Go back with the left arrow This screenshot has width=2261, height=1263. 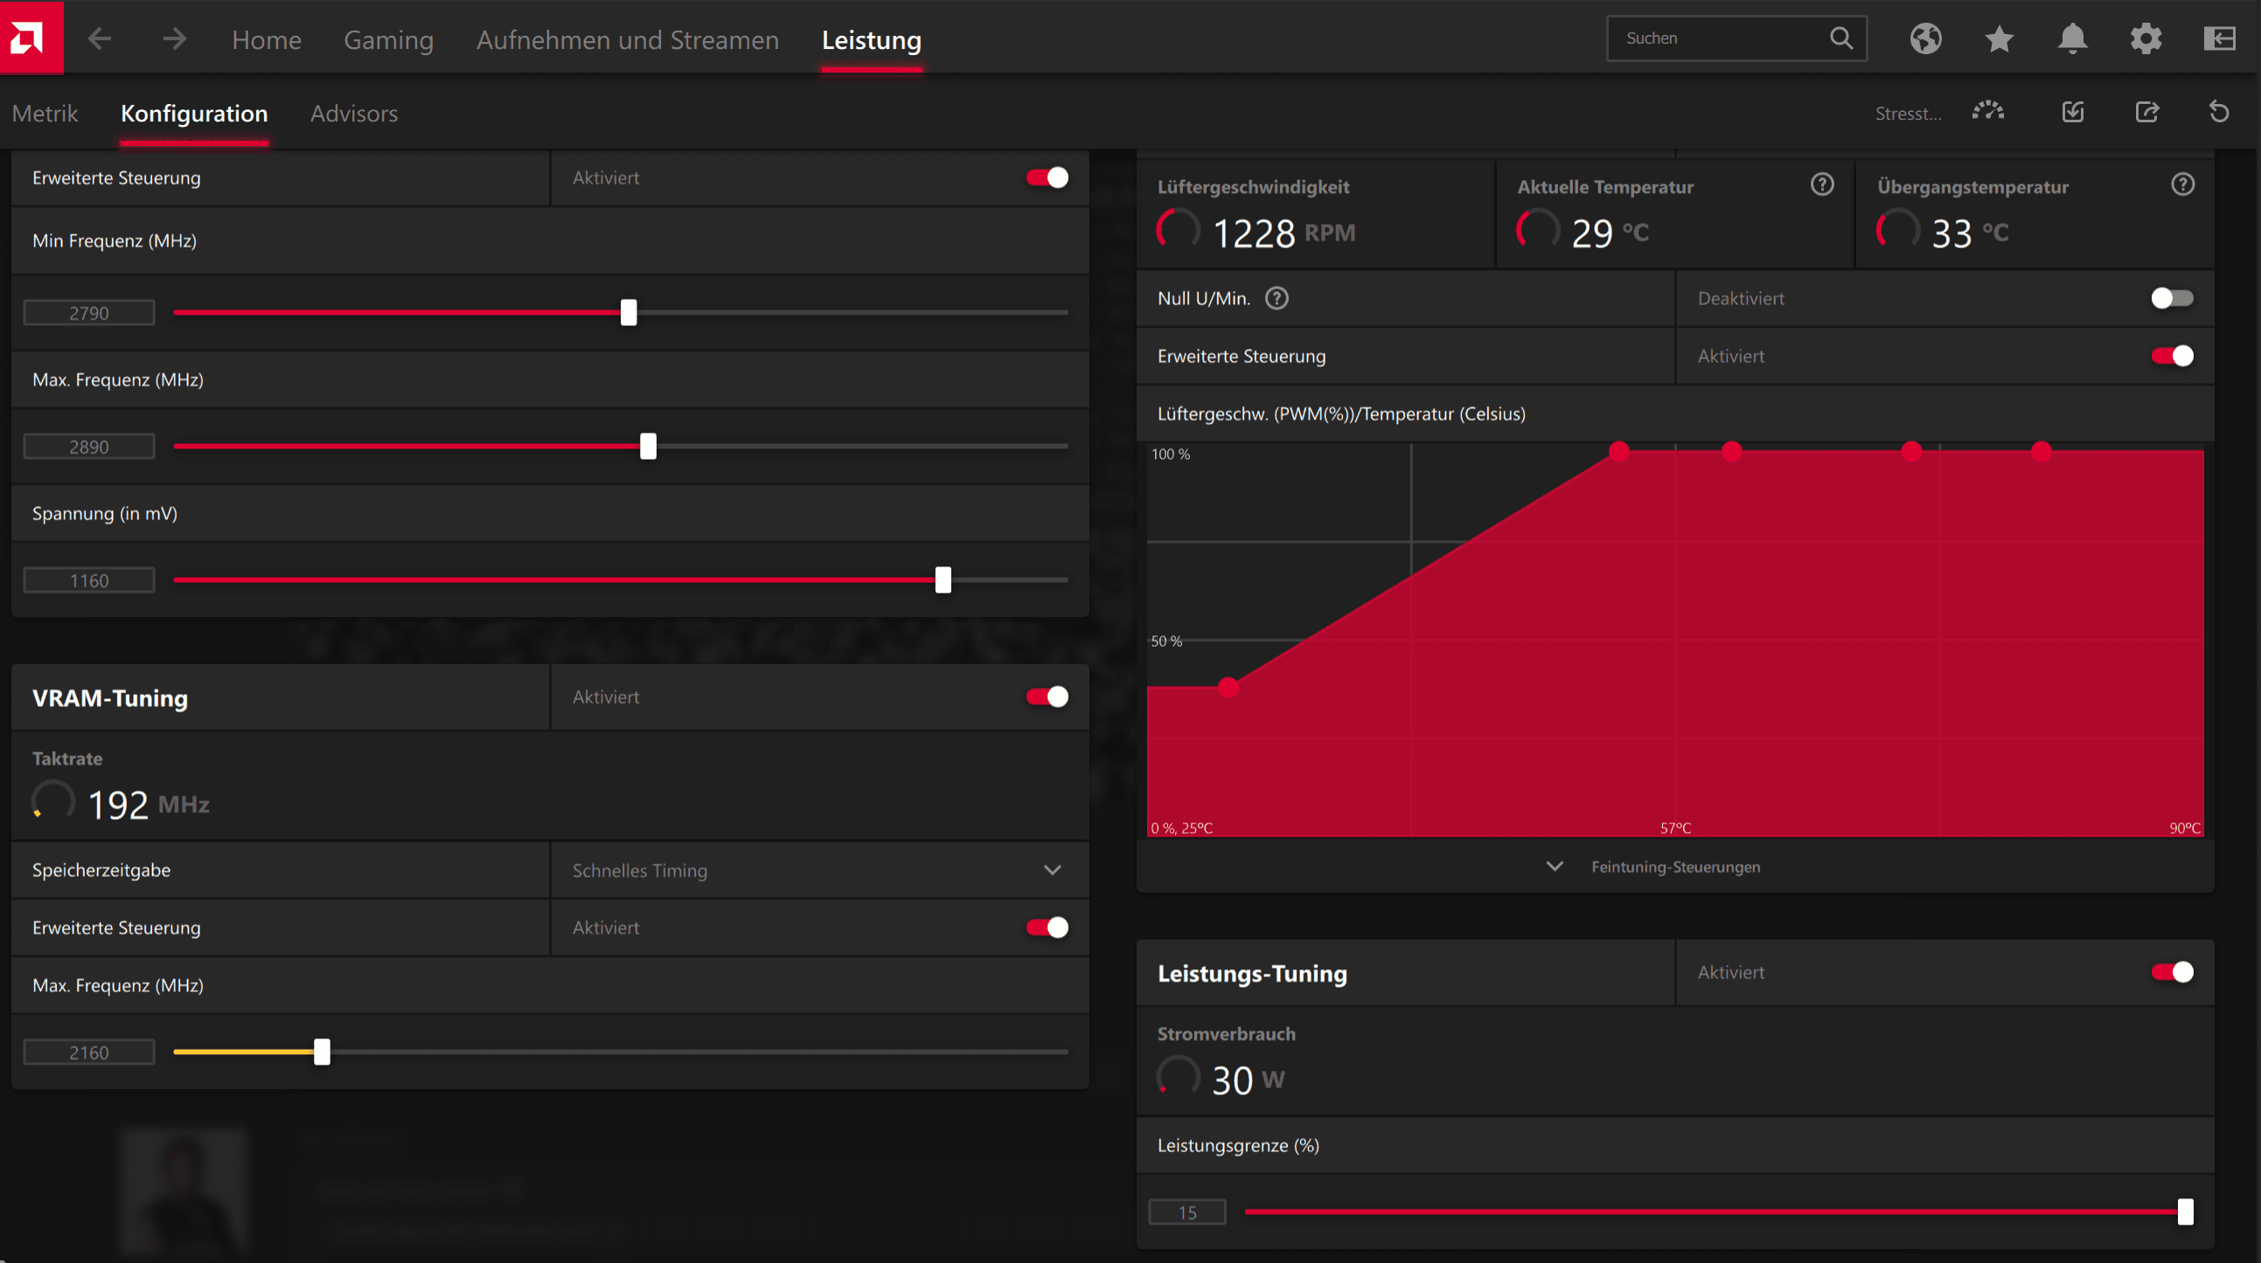(99, 38)
